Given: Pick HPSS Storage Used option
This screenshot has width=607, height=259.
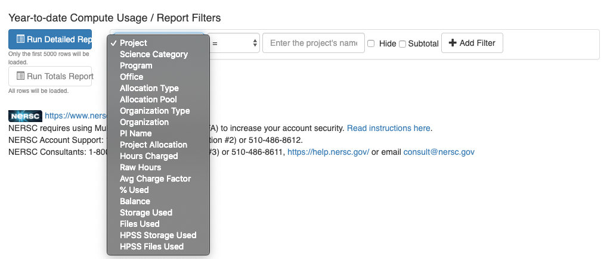Looking at the screenshot, I should 157,235.
